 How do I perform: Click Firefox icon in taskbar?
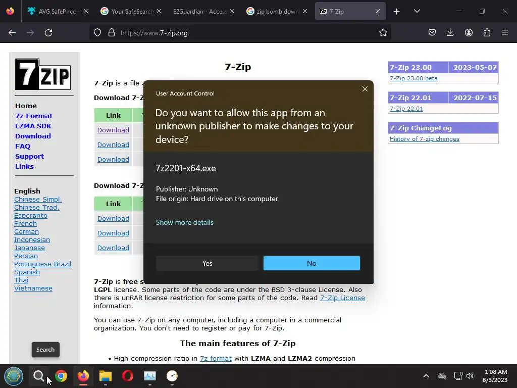point(83,376)
